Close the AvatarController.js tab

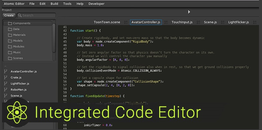pyautogui.click(x=166, y=22)
